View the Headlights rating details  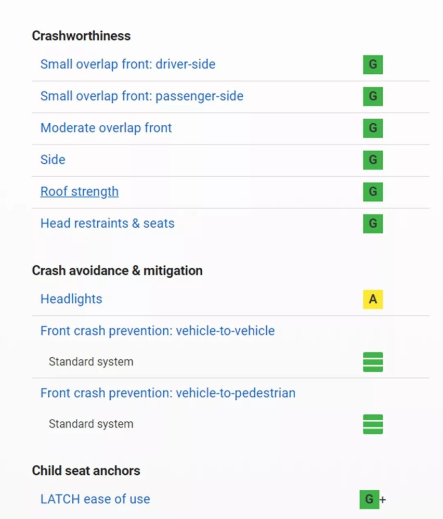71,299
